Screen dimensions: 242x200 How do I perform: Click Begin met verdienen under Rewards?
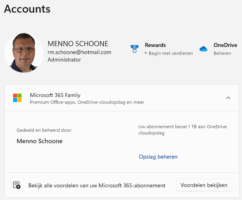click(x=170, y=53)
